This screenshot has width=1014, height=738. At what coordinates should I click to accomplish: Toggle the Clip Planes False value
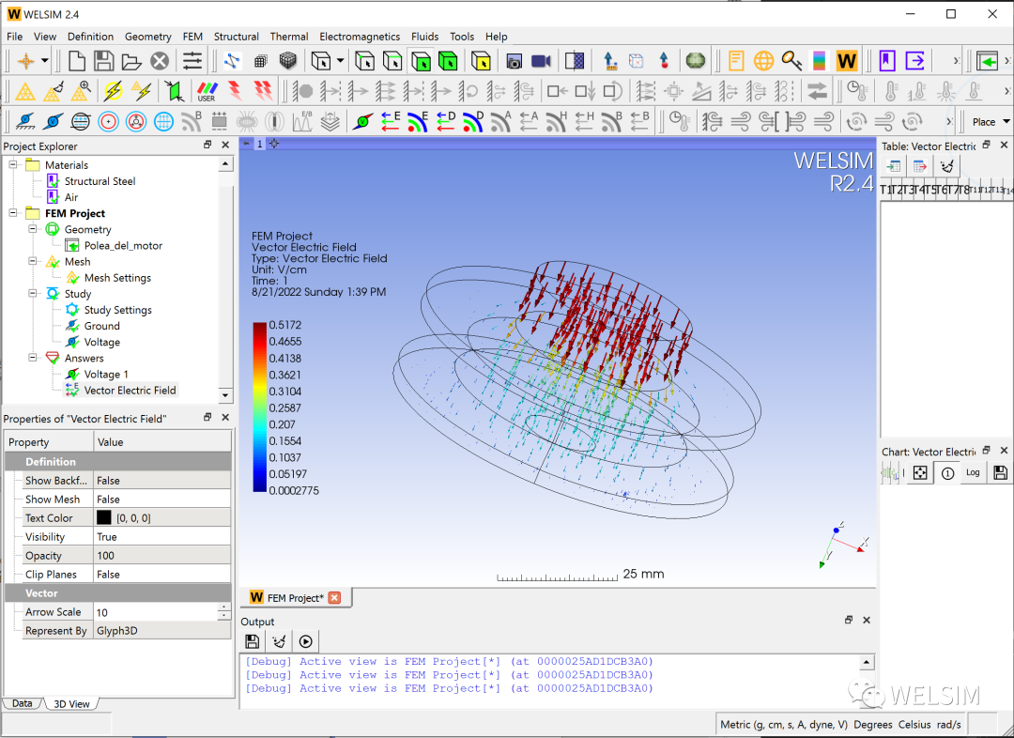pyautogui.click(x=162, y=574)
